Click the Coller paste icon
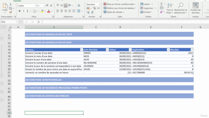 click(x=5, y=6)
